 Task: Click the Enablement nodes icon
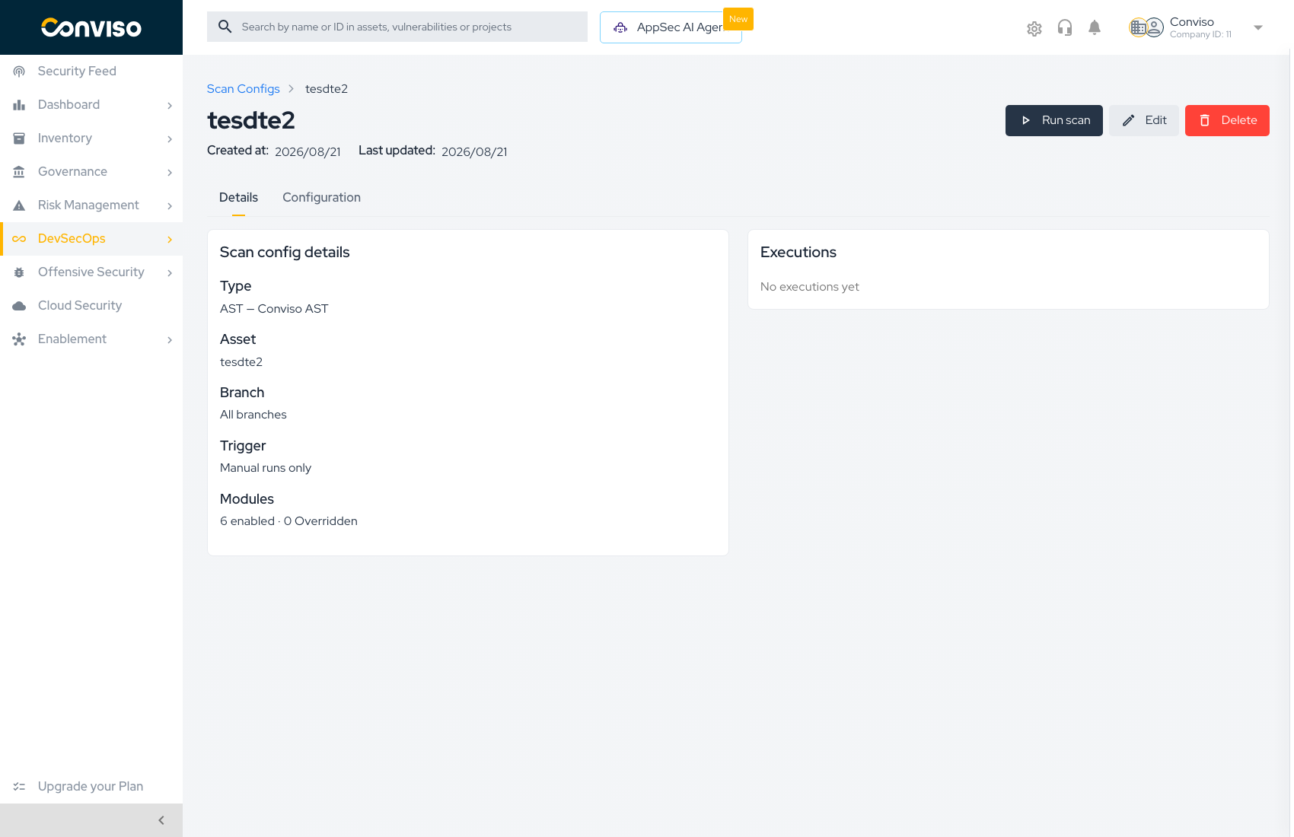click(x=19, y=339)
